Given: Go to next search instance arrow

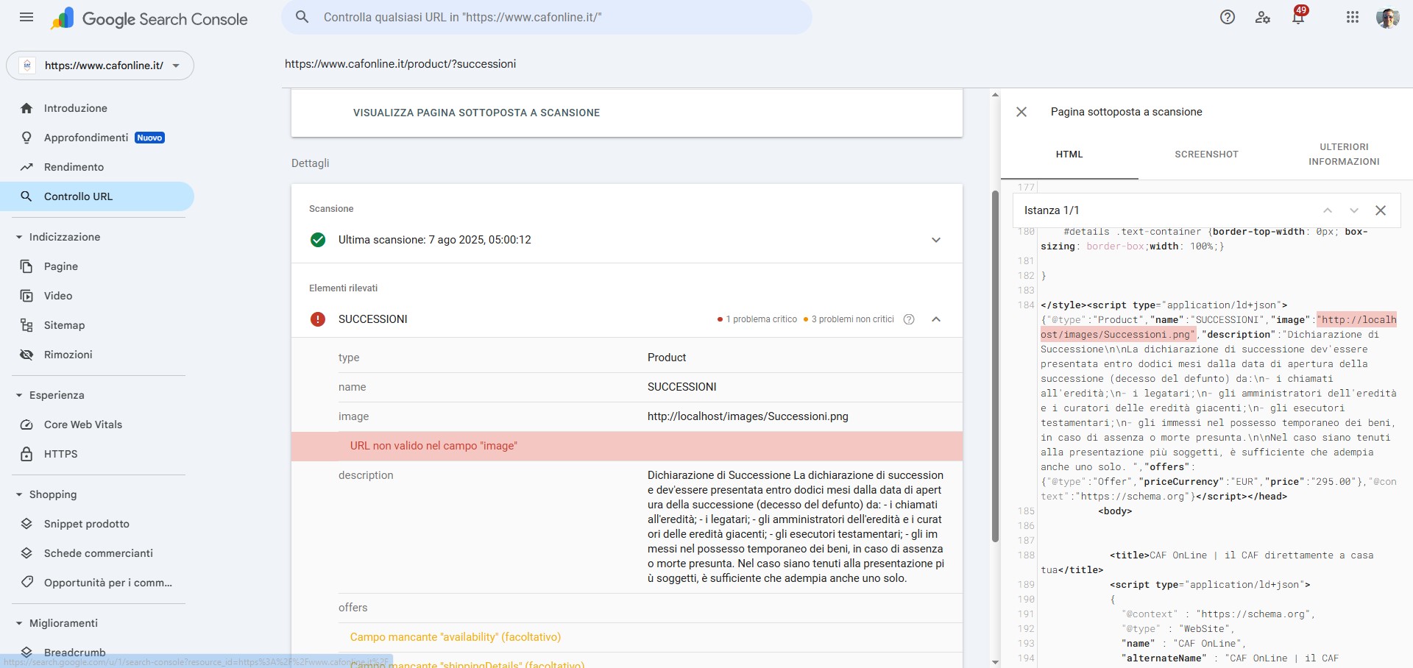Looking at the screenshot, I should tap(1354, 210).
